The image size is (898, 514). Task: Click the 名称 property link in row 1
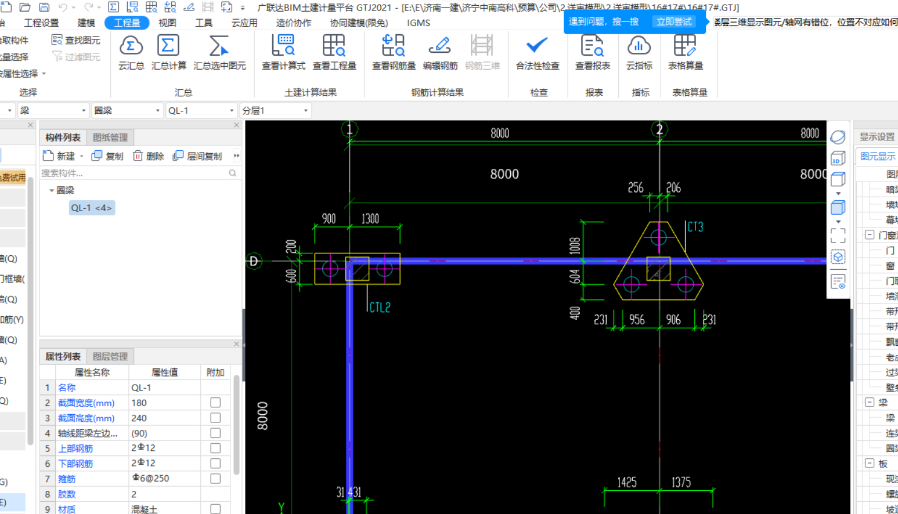coord(67,388)
